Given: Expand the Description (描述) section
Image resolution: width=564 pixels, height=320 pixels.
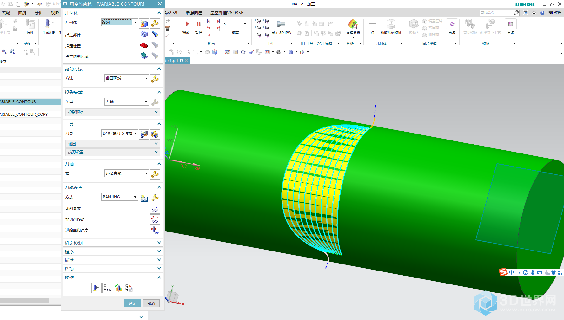Looking at the screenshot, I should click(x=112, y=260).
